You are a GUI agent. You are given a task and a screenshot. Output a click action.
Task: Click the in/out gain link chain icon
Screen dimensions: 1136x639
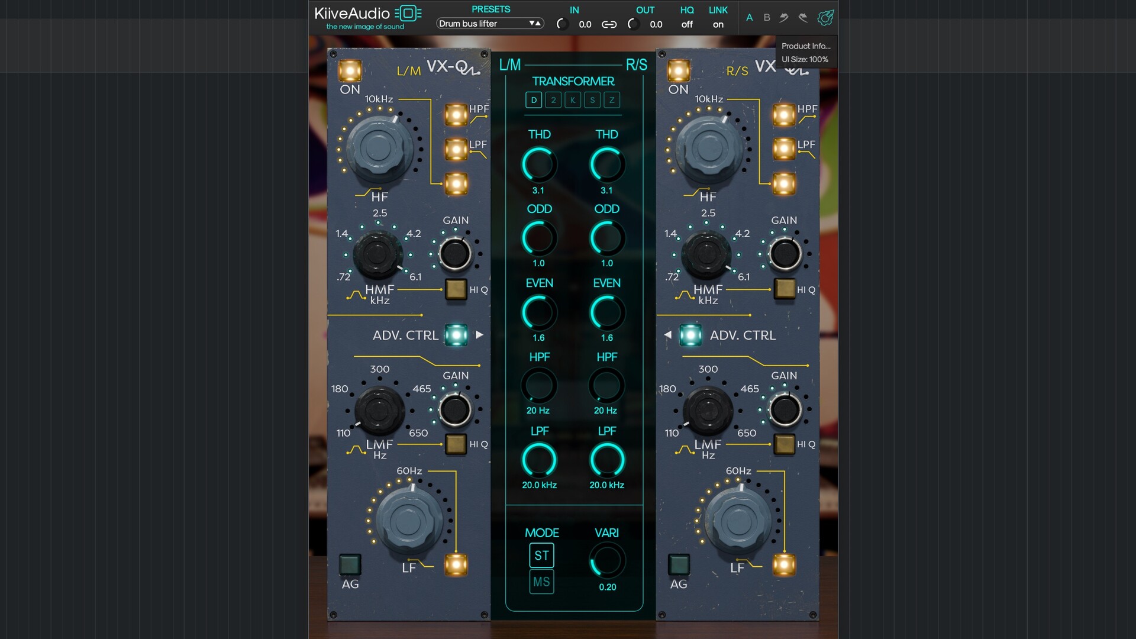coord(609,24)
